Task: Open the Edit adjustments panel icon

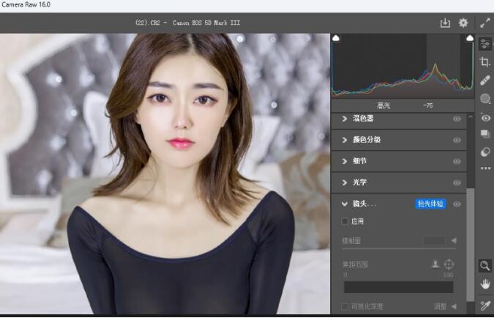Action: pyautogui.click(x=485, y=44)
